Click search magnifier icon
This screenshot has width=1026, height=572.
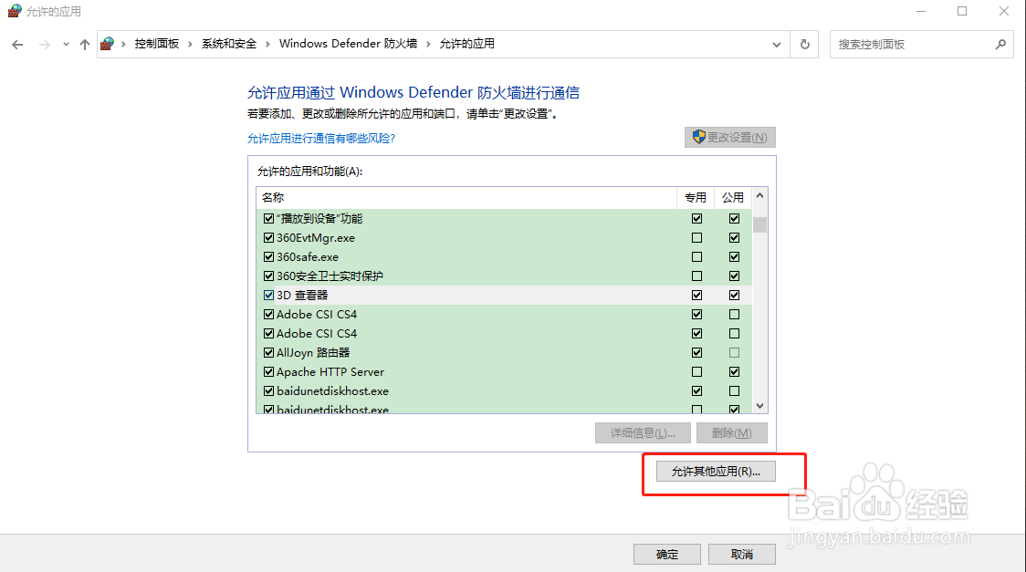click(1000, 45)
